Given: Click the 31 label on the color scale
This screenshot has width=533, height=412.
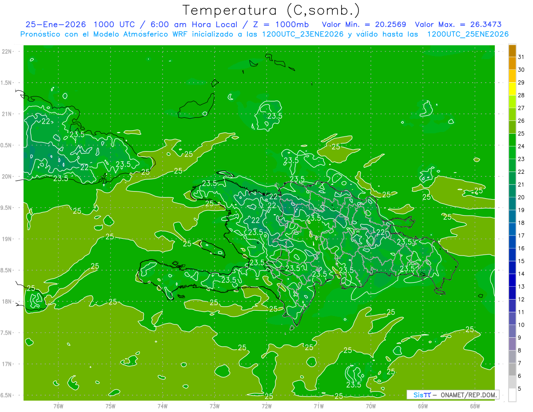Looking at the screenshot, I should (521, 57).
